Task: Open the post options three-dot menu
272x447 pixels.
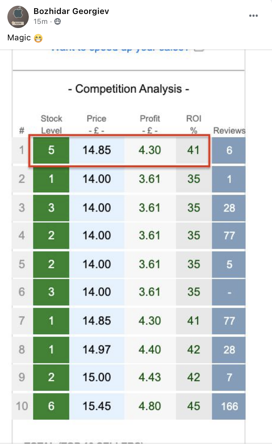Action: [x=254, y=16]
